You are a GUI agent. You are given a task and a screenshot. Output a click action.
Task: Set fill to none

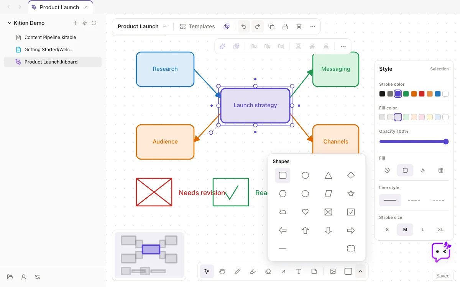[x=387, y=170]
